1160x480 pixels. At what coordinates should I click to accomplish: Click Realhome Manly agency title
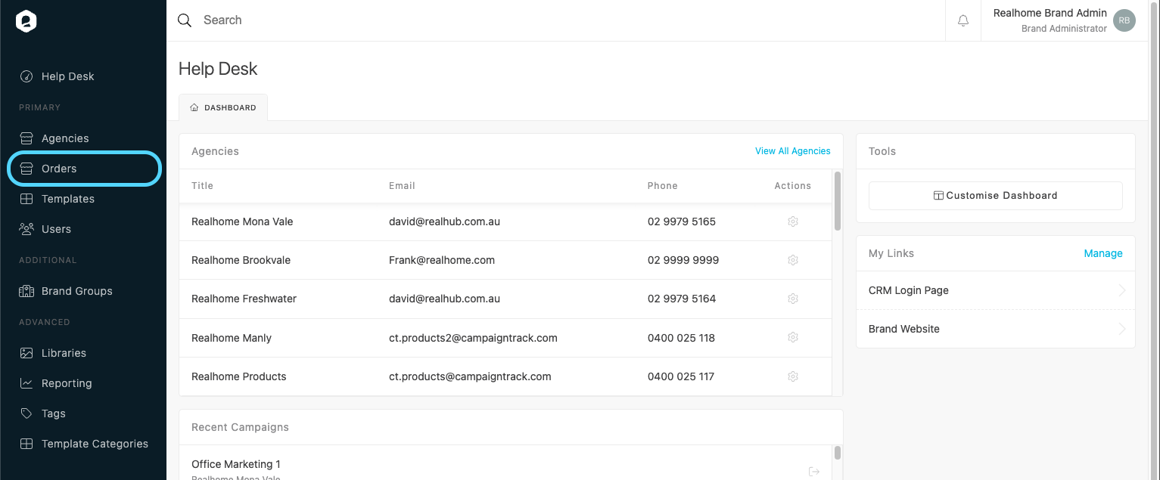pos(232,338)
